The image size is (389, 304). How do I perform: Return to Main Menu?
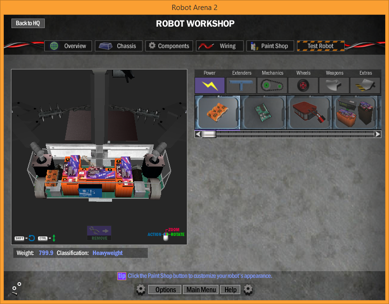coord(201,290)
